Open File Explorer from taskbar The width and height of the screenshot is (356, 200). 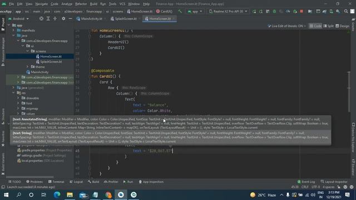[x=70, y=195]
